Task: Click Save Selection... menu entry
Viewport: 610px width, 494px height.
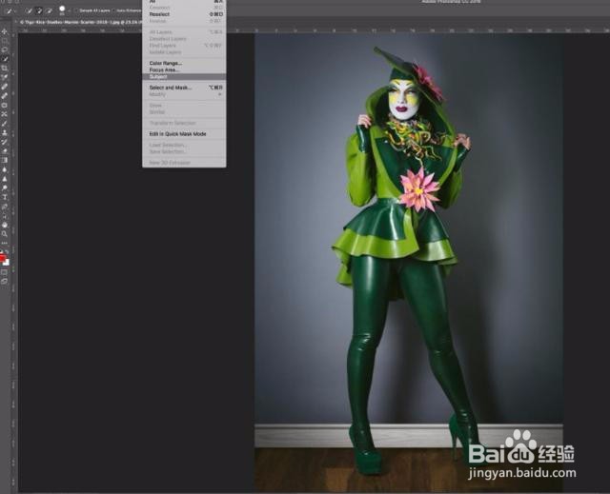Action: (x=184, y=151)
